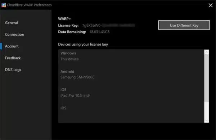Click the Cloudflare WARP app icon in title bar
The height and width of the screenshot is (140, 216).
pyautogui.click(x=4, y=5)
